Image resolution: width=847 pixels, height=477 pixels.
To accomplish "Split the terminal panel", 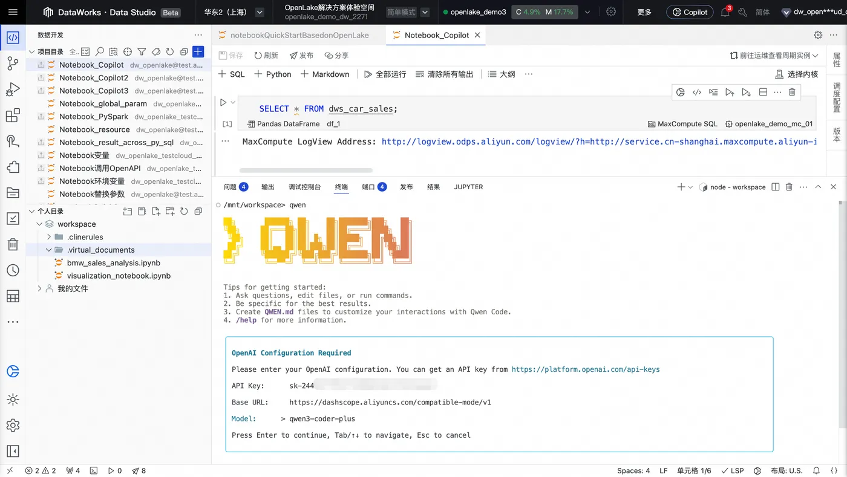I will click(776, 187).
